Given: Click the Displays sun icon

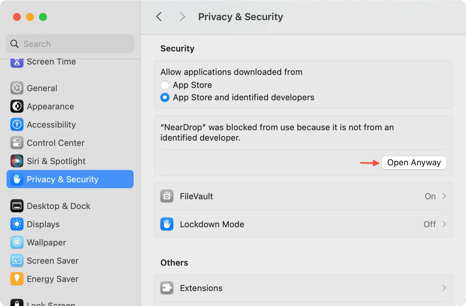Looking at the screenshot, I should (x=17, y=224).
